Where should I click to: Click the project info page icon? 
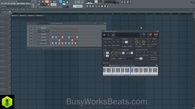102,6
